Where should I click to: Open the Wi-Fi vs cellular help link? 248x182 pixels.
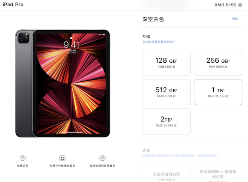[x=180, y=156]
